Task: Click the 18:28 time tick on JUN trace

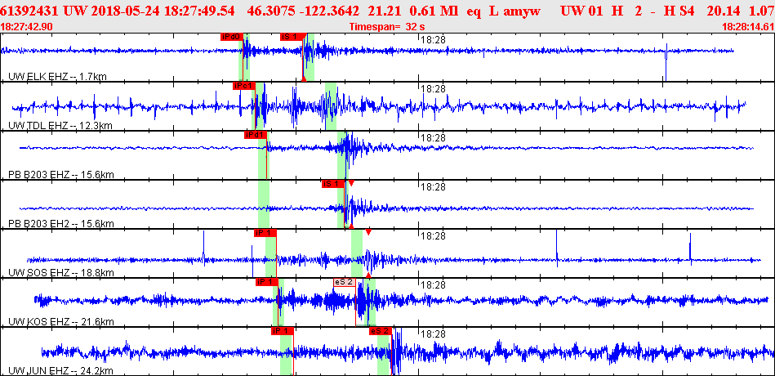Action: [433, 334]
